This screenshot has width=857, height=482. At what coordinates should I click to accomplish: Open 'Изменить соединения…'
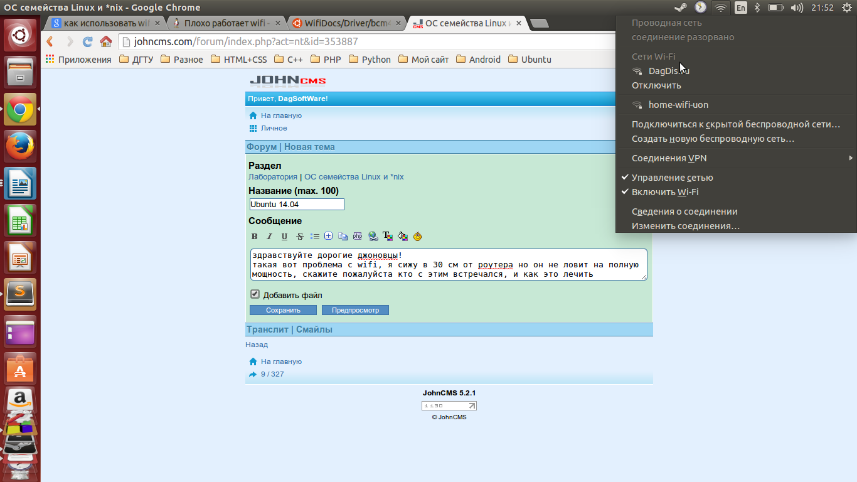[736, 226]
